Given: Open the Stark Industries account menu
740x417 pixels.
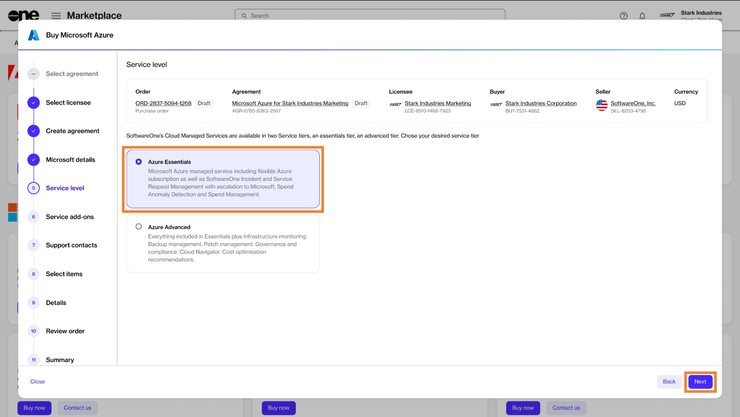Looking at the screenshot, I should pos(701,15).
